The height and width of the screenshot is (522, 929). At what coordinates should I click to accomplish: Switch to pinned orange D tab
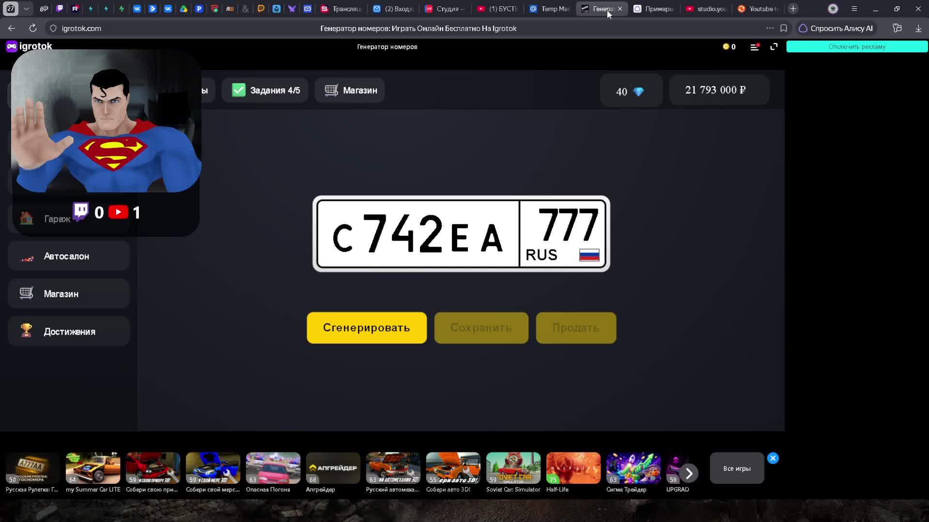tap(261, 9)
